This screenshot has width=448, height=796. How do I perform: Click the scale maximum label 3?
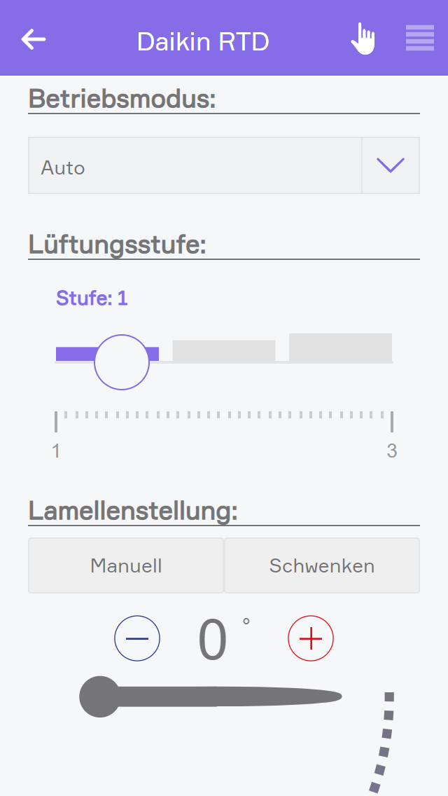pyautogui.click(x=392, y=451)
